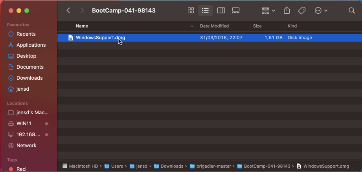Click the Search magnifier icon
The height and width of the screenshot is (172, 362).
point(352,10)
